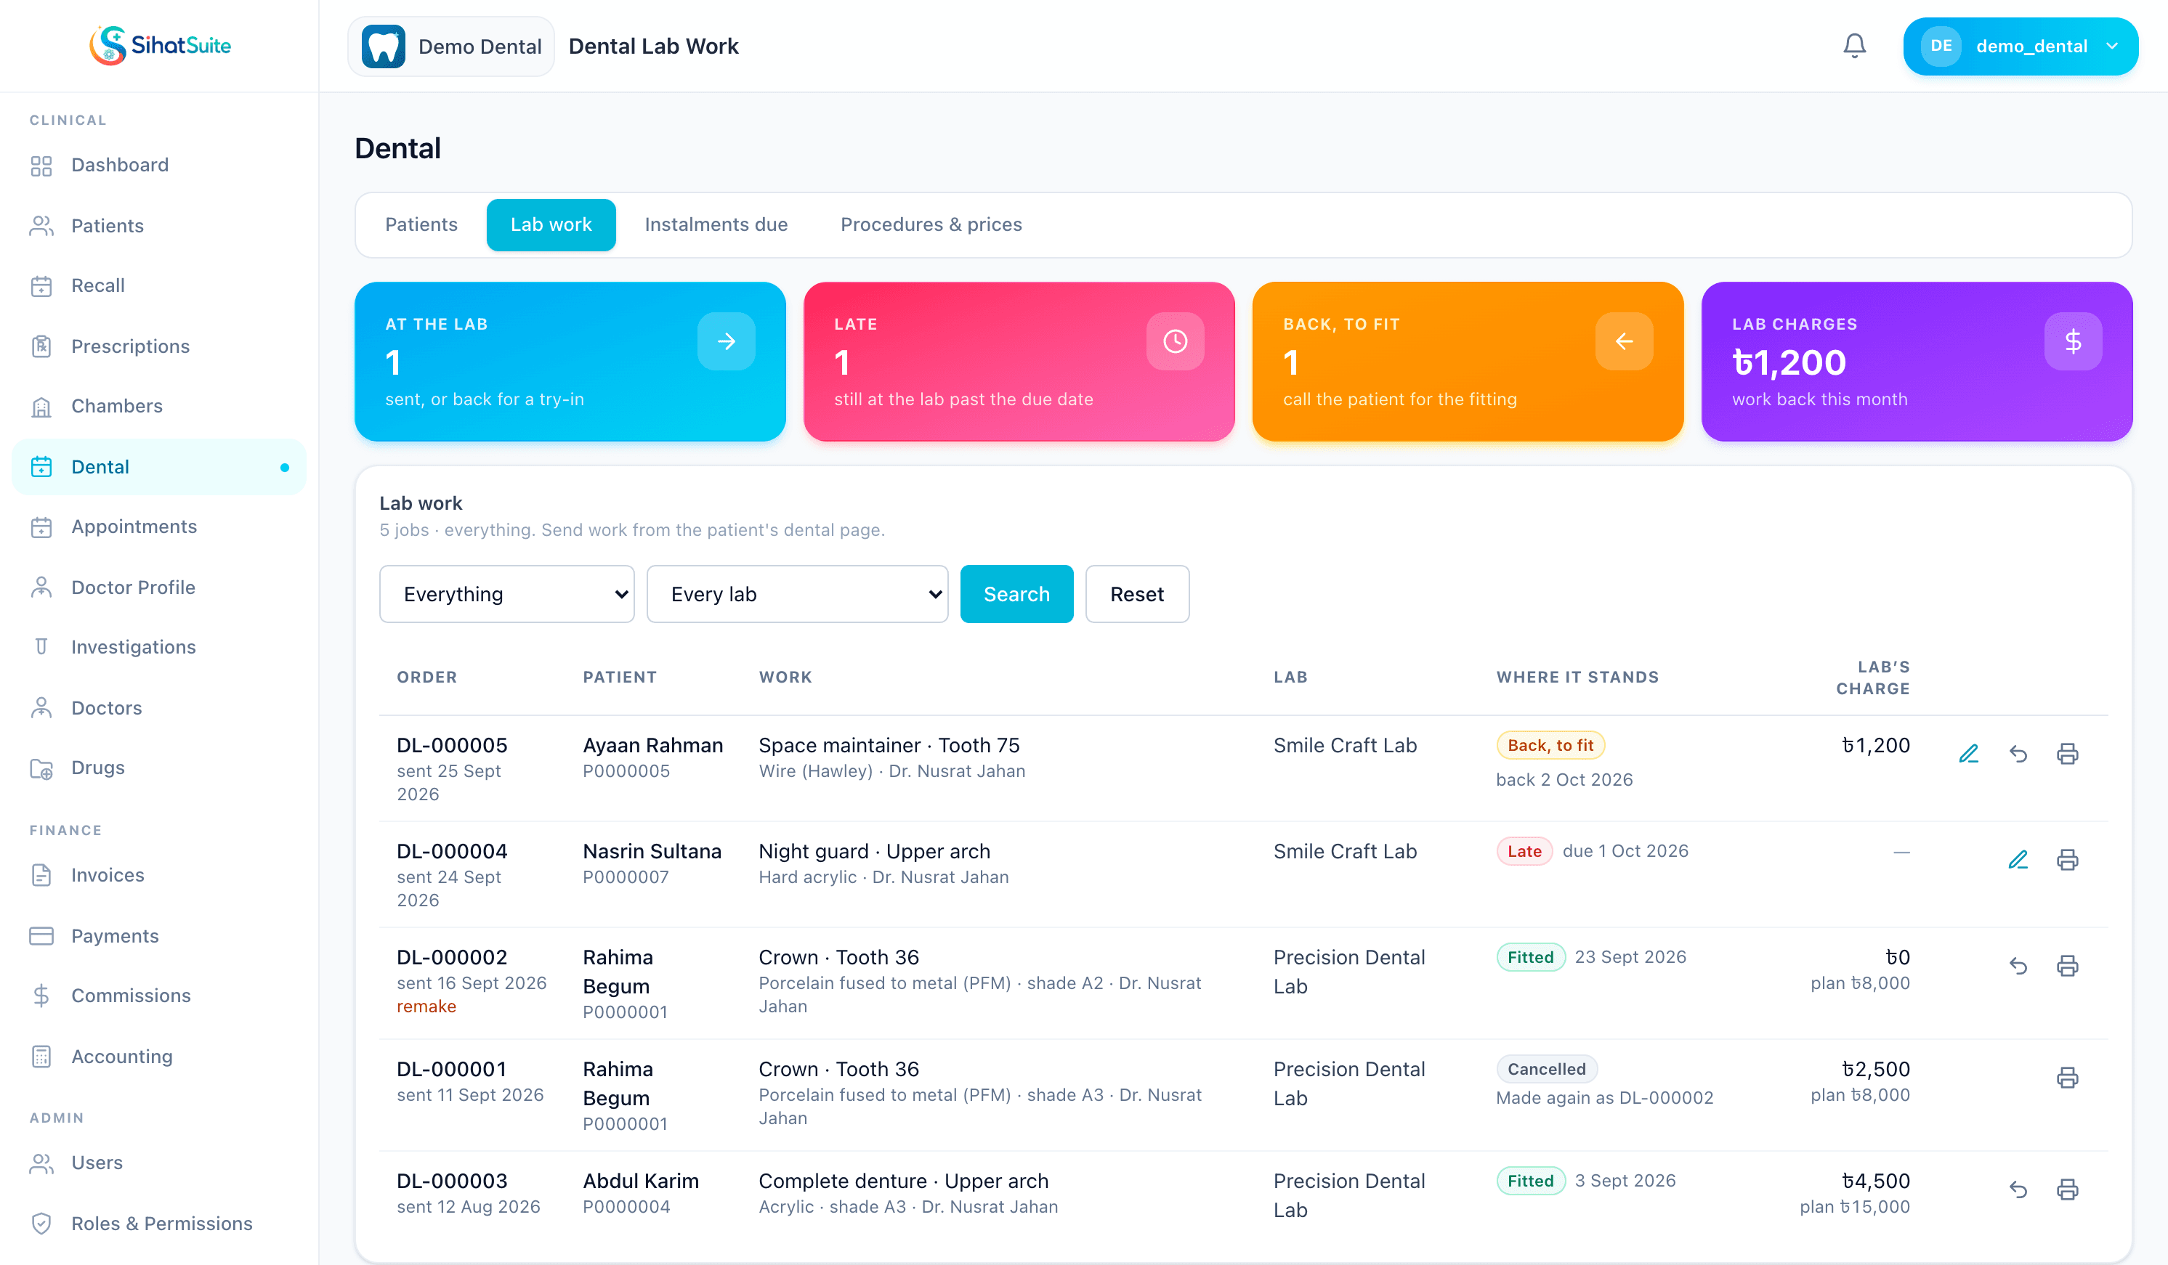Click the clock icon on the Late card
This screenshot has width=2168, height=1265.
[x=1176, y=341]
